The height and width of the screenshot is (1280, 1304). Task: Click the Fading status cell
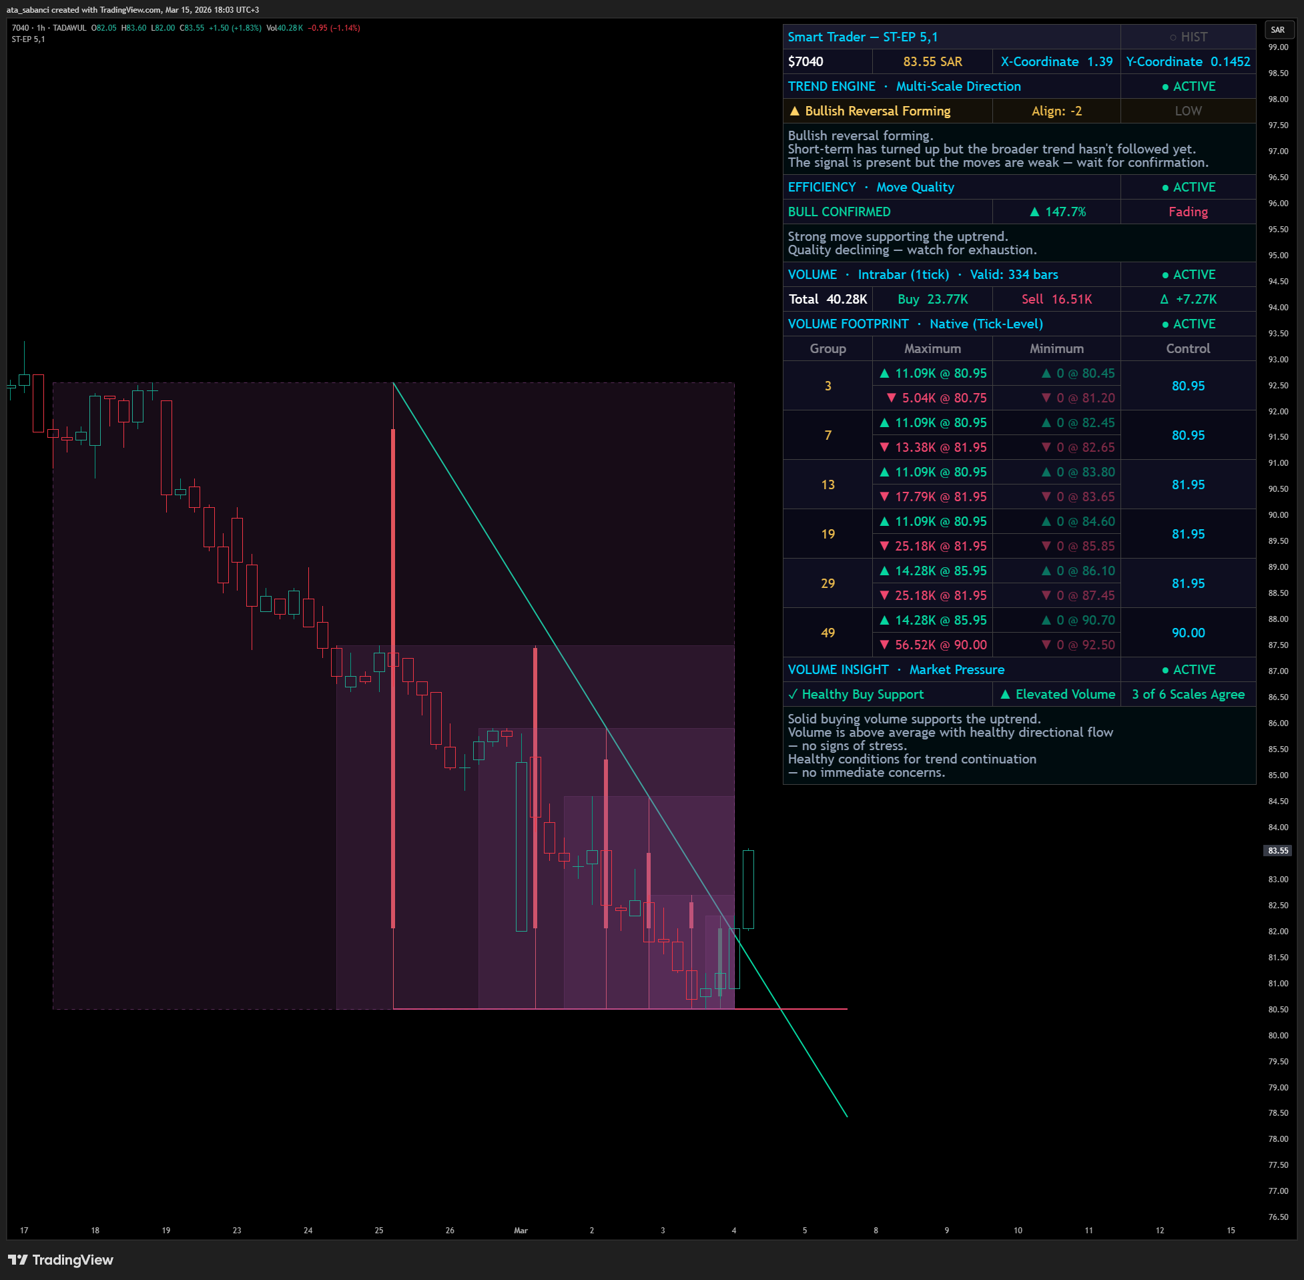point(1188,212)
